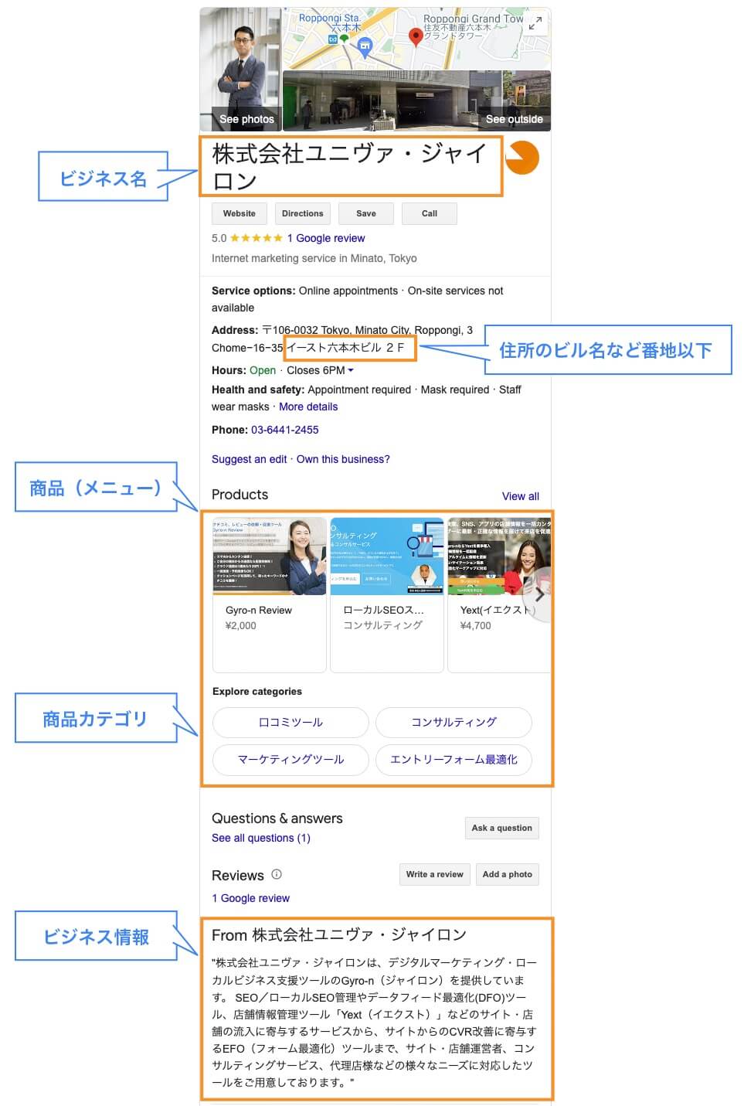The height and width of the screenshot is (1106, 744).
Task: Click the Add a photo button
Action: tap(508, 874)
